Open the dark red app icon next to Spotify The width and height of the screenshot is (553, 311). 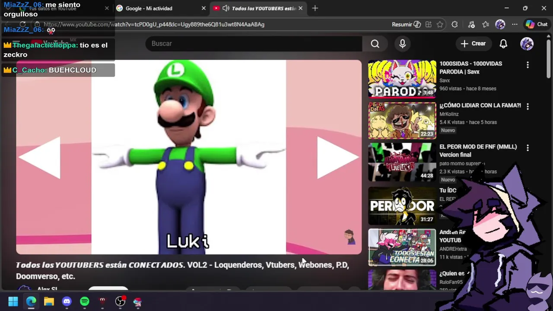pos(102,301)
